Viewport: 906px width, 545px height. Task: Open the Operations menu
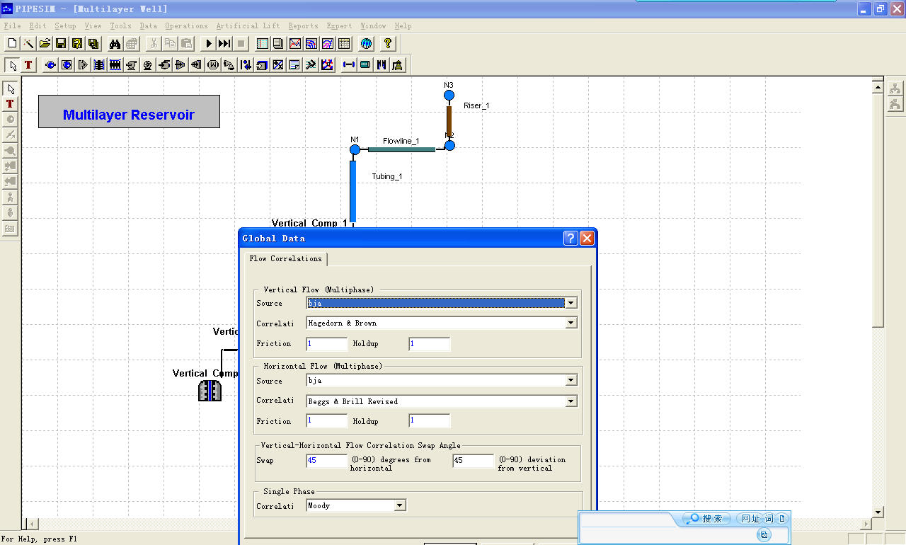coord(186,26)
